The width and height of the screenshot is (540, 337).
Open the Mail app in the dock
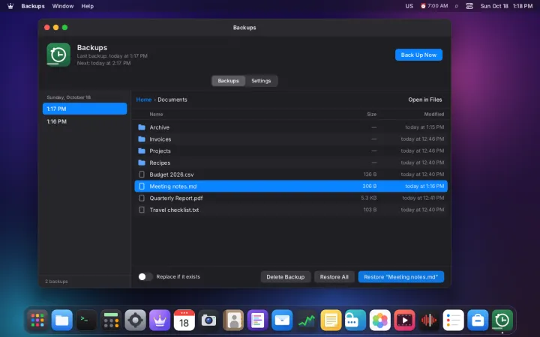point(282,321)
